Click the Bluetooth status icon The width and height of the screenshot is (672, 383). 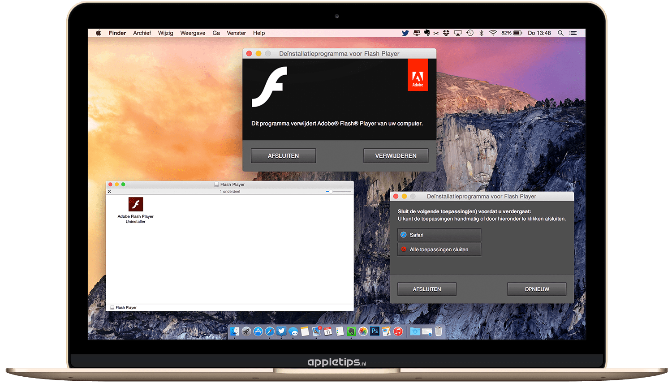[482, 33]
